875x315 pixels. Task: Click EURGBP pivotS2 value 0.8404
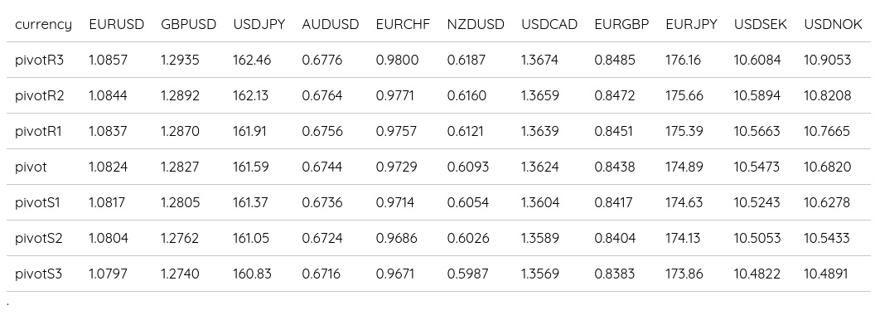[x=615, y=239]
